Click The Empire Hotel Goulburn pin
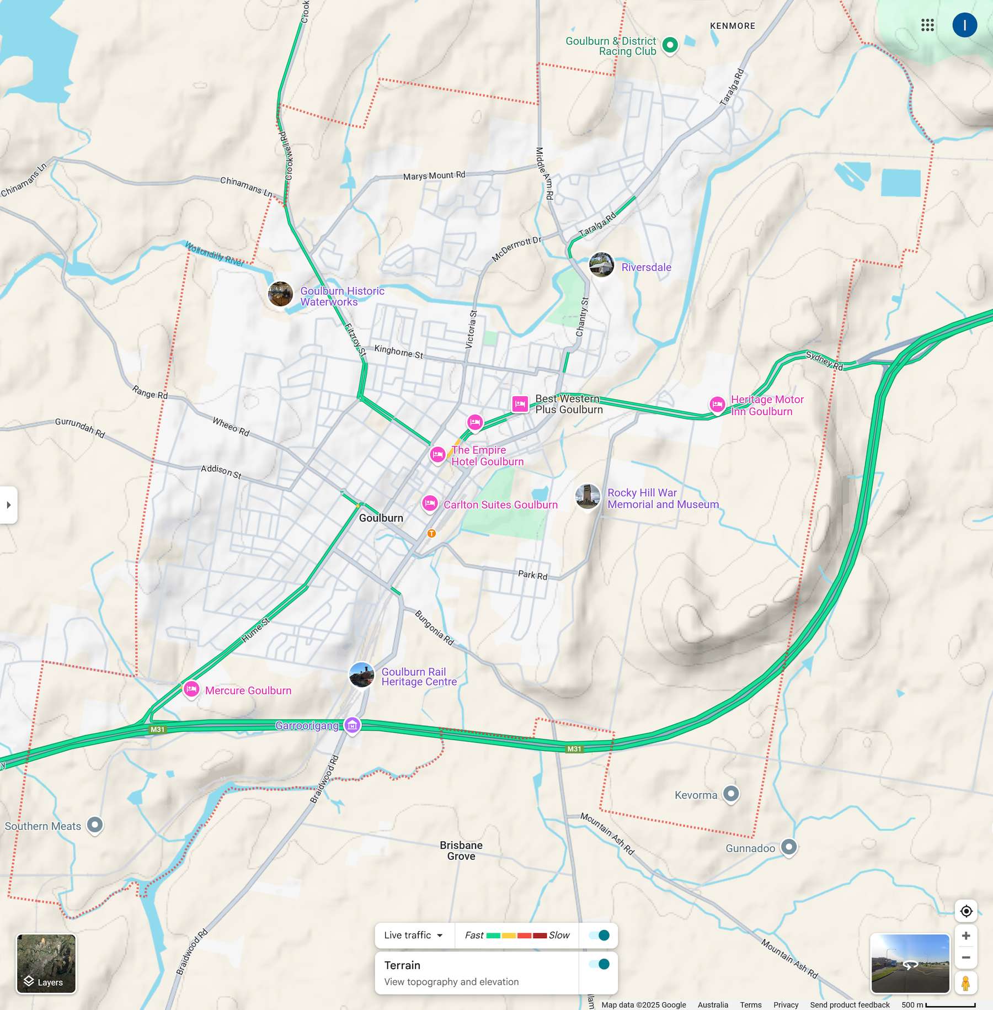The height and width of the screenshot is (1010, 993). 437,455
